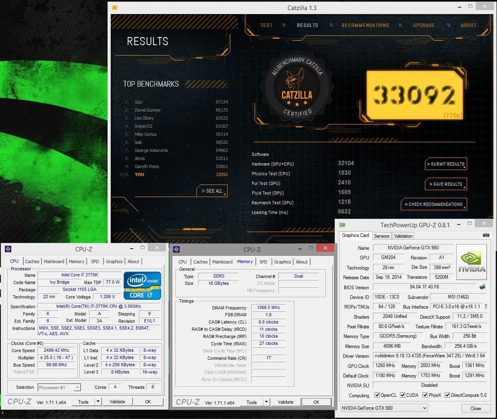Expand Tools dropdown arrow in Memory window
Viewport: 497px width, 419px height.
point(266,402)
